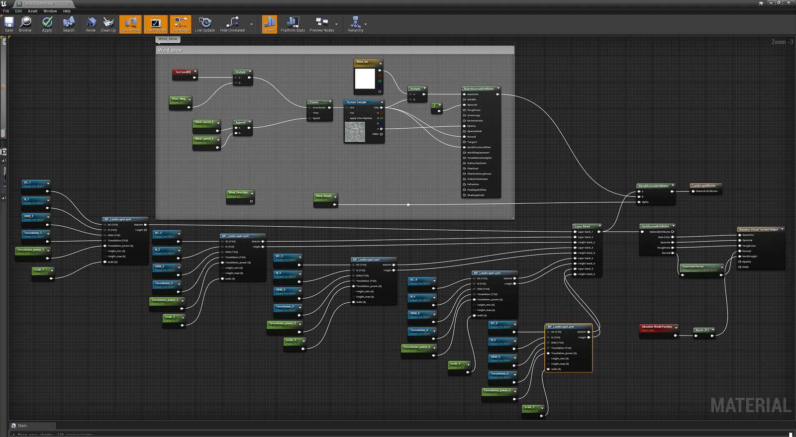The width and height of the screenshot is (796, 437).
Task: Toggle Live Preview on the toolbar
Action: click(x=156, y=24)
